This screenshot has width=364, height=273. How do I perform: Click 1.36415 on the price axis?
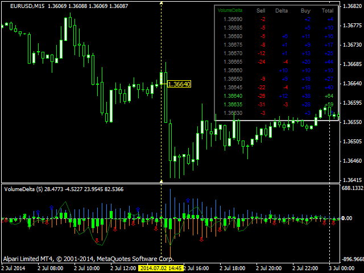click(x=353, y=180)
